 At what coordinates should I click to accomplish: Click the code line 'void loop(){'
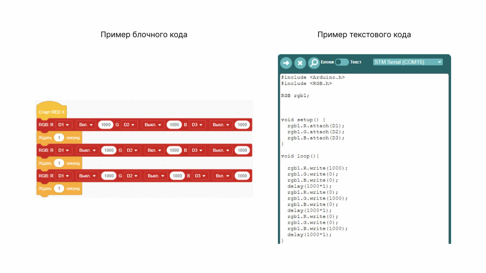[x=300, y=156]
